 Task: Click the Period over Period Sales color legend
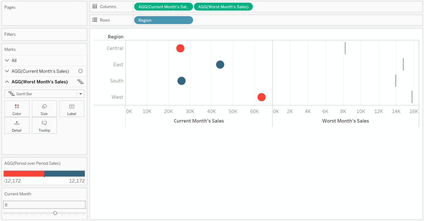pos(44,173)
